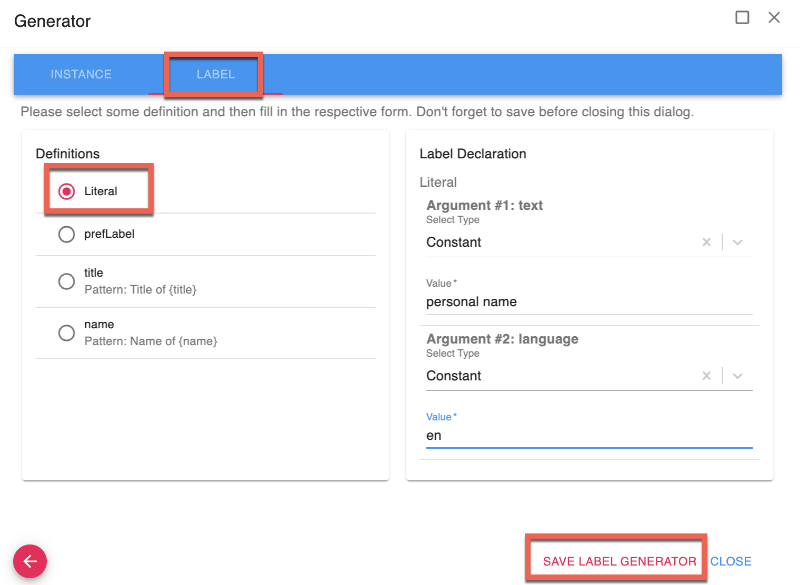This screenshot has height=585, width=800.
Task: Click the language Value field containing 'en'
Action: pos(588,436)
